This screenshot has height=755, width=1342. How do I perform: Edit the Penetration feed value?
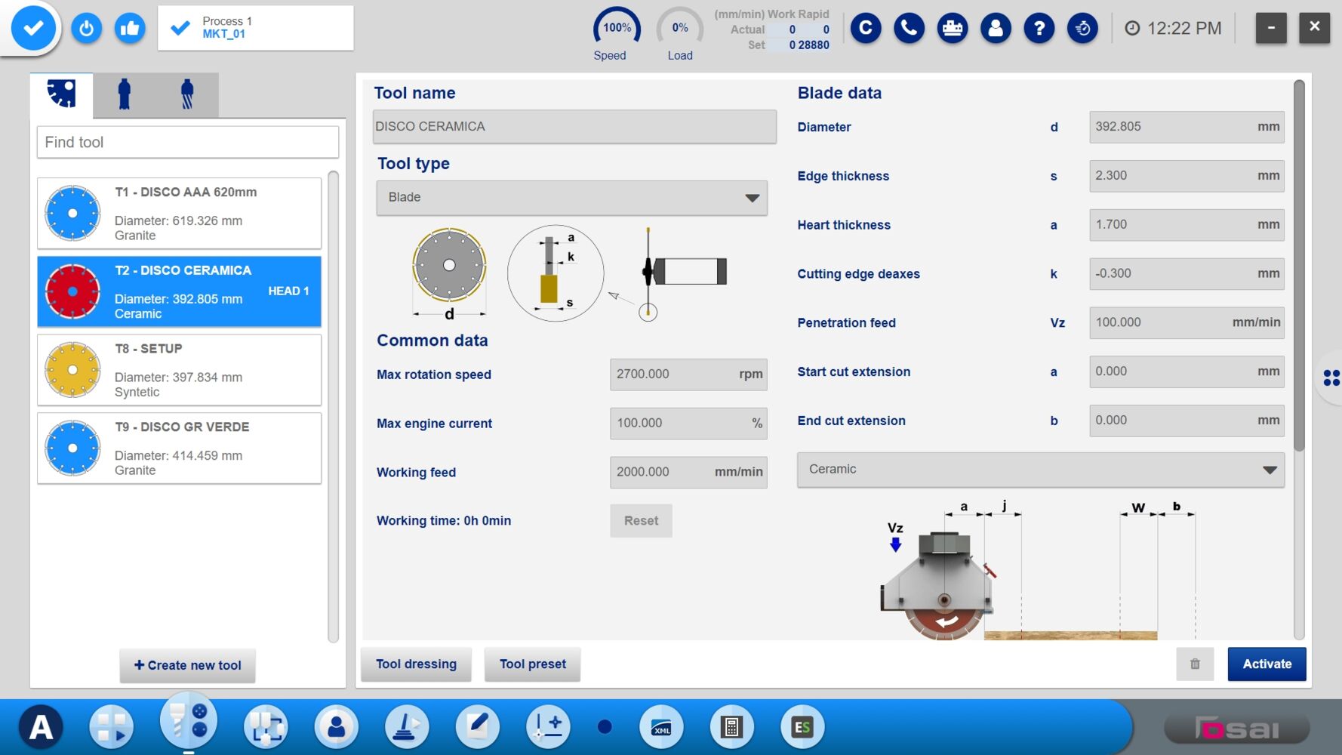coord(1187,322)
